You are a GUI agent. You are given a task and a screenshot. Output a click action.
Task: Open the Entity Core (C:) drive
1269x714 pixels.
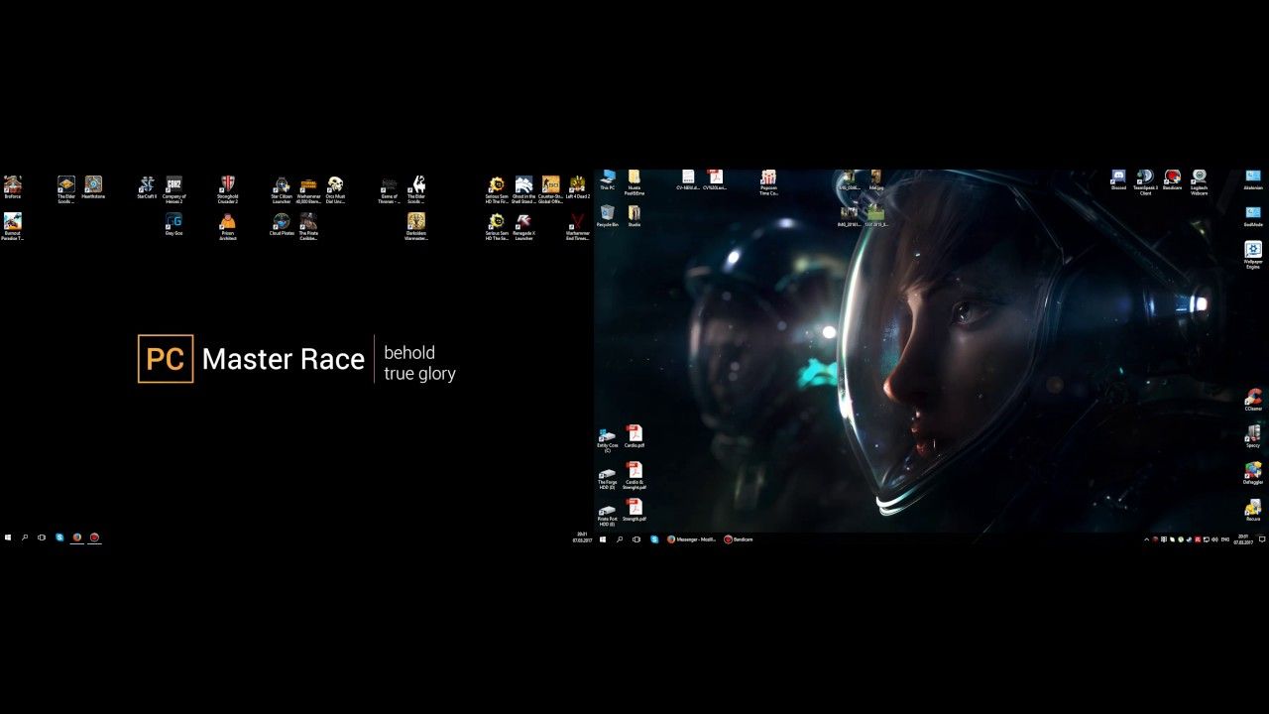pyautogui.click(x=607, y=440)
